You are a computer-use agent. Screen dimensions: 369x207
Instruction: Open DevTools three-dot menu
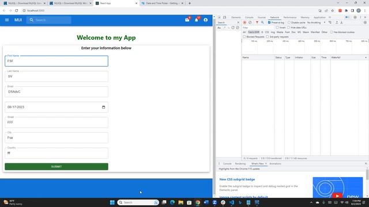360,17
